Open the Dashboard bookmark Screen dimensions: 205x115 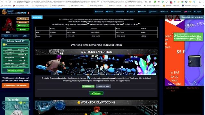pos(133,6)
